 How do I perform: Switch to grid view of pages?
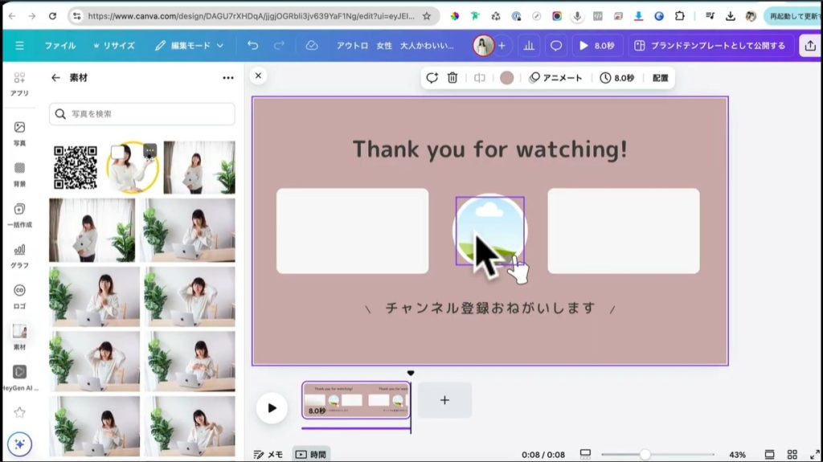(x=792, y=455)
